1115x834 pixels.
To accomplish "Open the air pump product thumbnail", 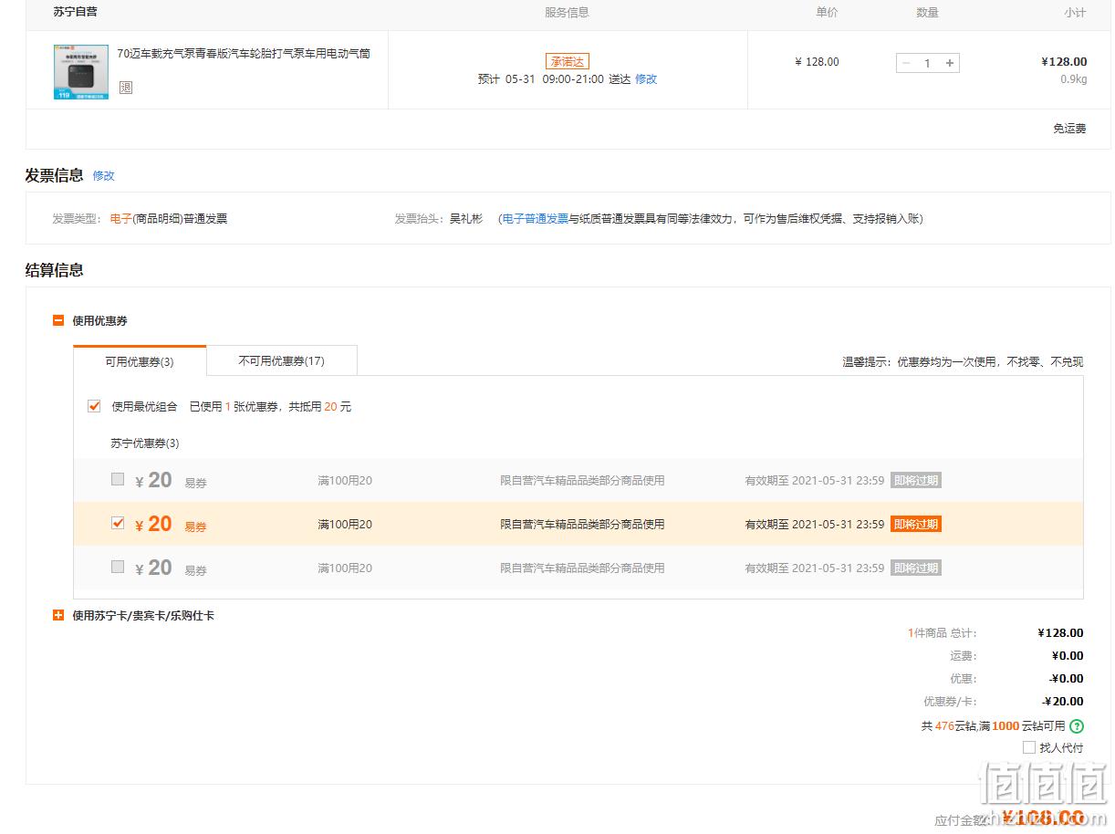I will [81, 72].
